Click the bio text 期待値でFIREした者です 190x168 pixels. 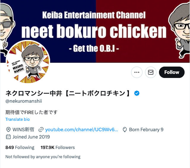point(31,112)
